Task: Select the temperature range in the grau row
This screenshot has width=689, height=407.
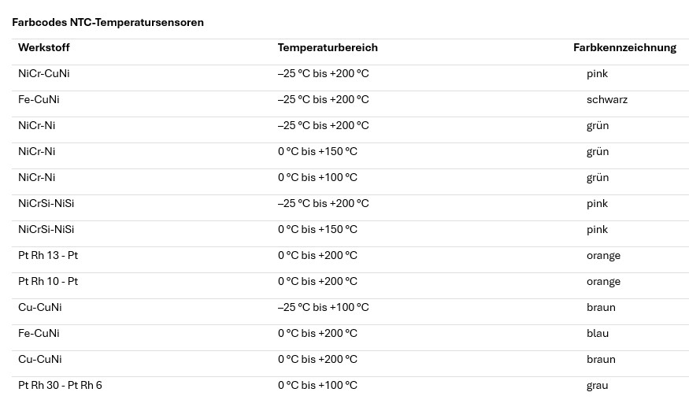Action: pyautogui.click(x=317, y=386)
